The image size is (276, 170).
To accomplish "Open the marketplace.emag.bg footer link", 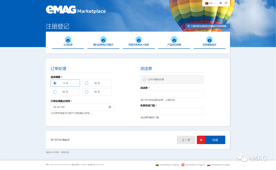I will [169, 165].
